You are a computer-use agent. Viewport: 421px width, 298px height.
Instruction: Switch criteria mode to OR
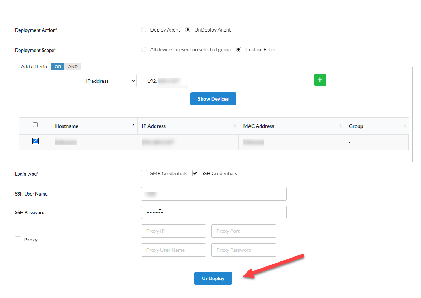58,66
